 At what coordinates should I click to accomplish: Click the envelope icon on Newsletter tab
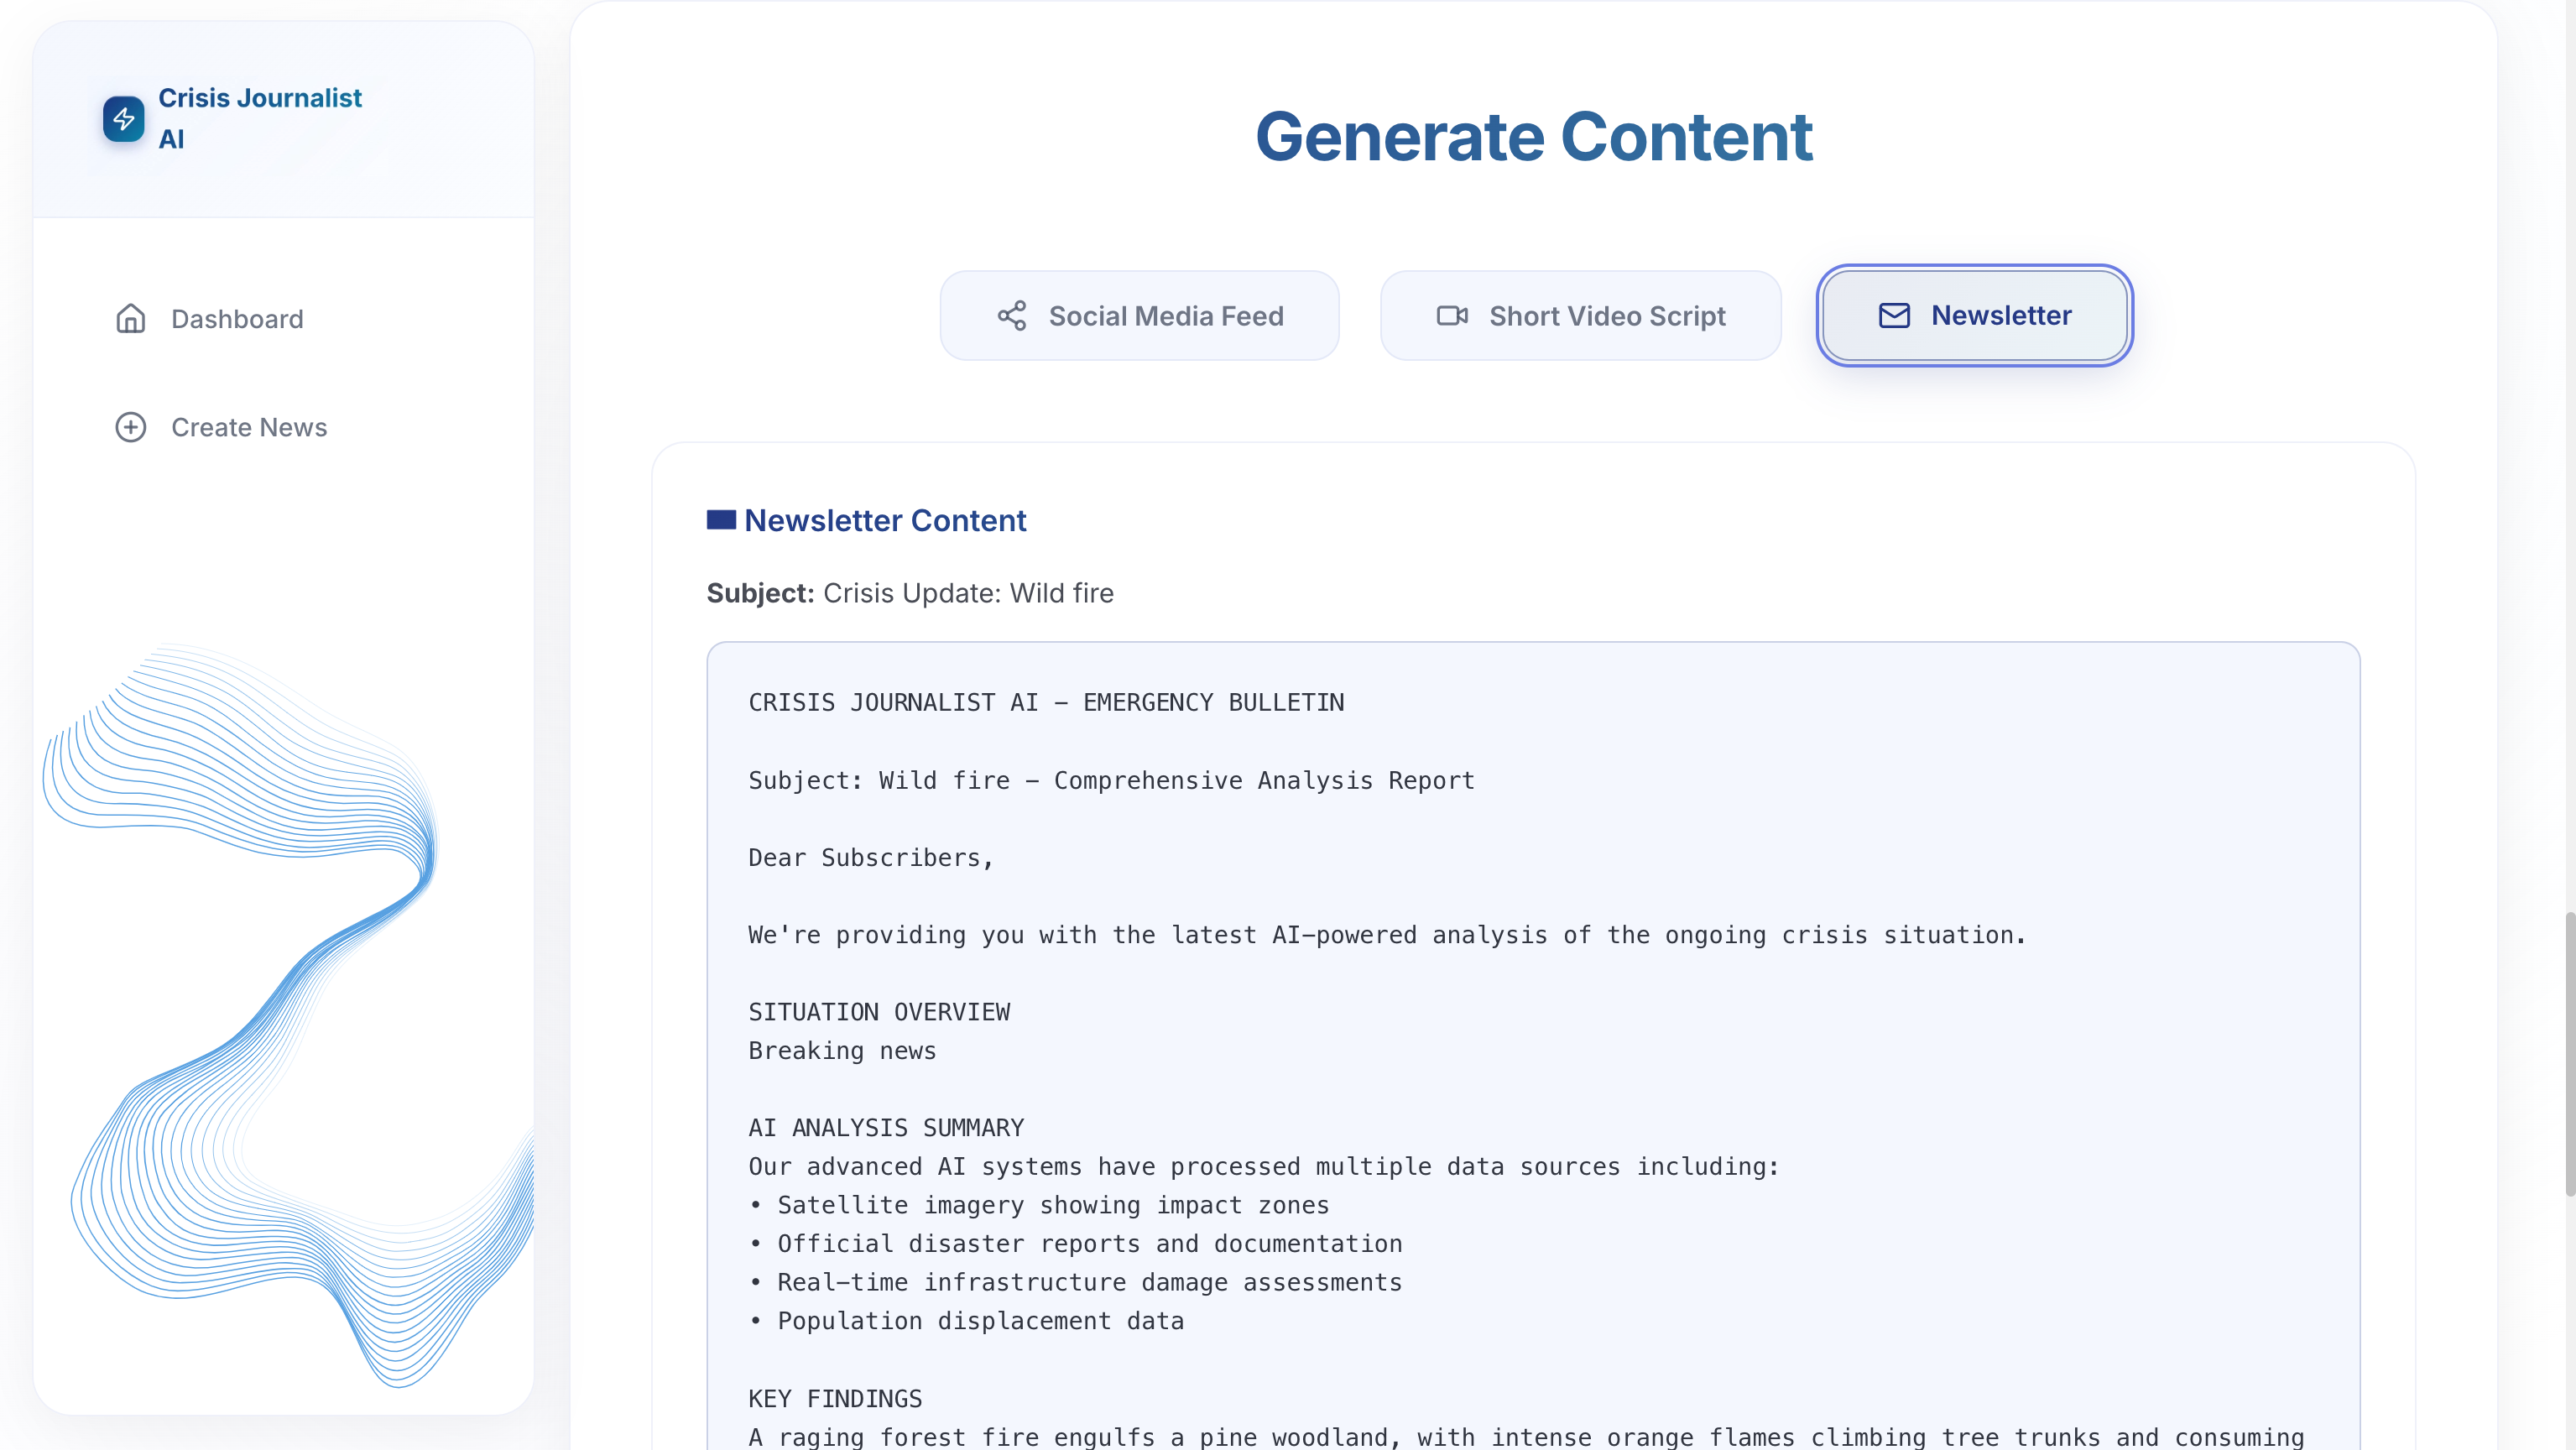pyautogui.click(x=1894, y=316)
